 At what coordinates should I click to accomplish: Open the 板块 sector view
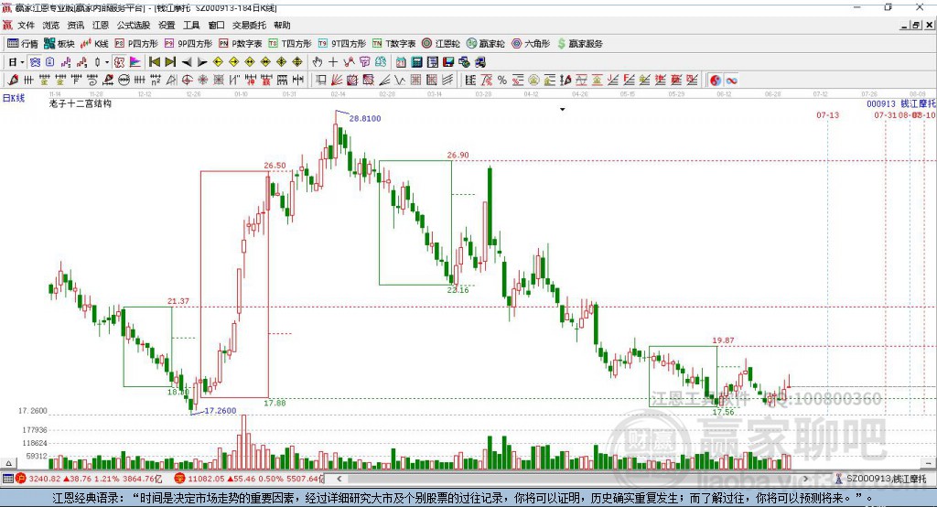click(x=59, y=44)
